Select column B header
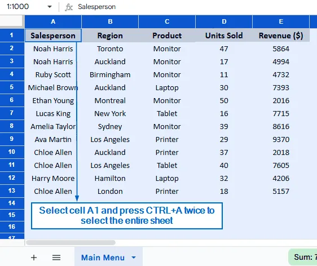This screenshot has height=266, width=317. 110,21
